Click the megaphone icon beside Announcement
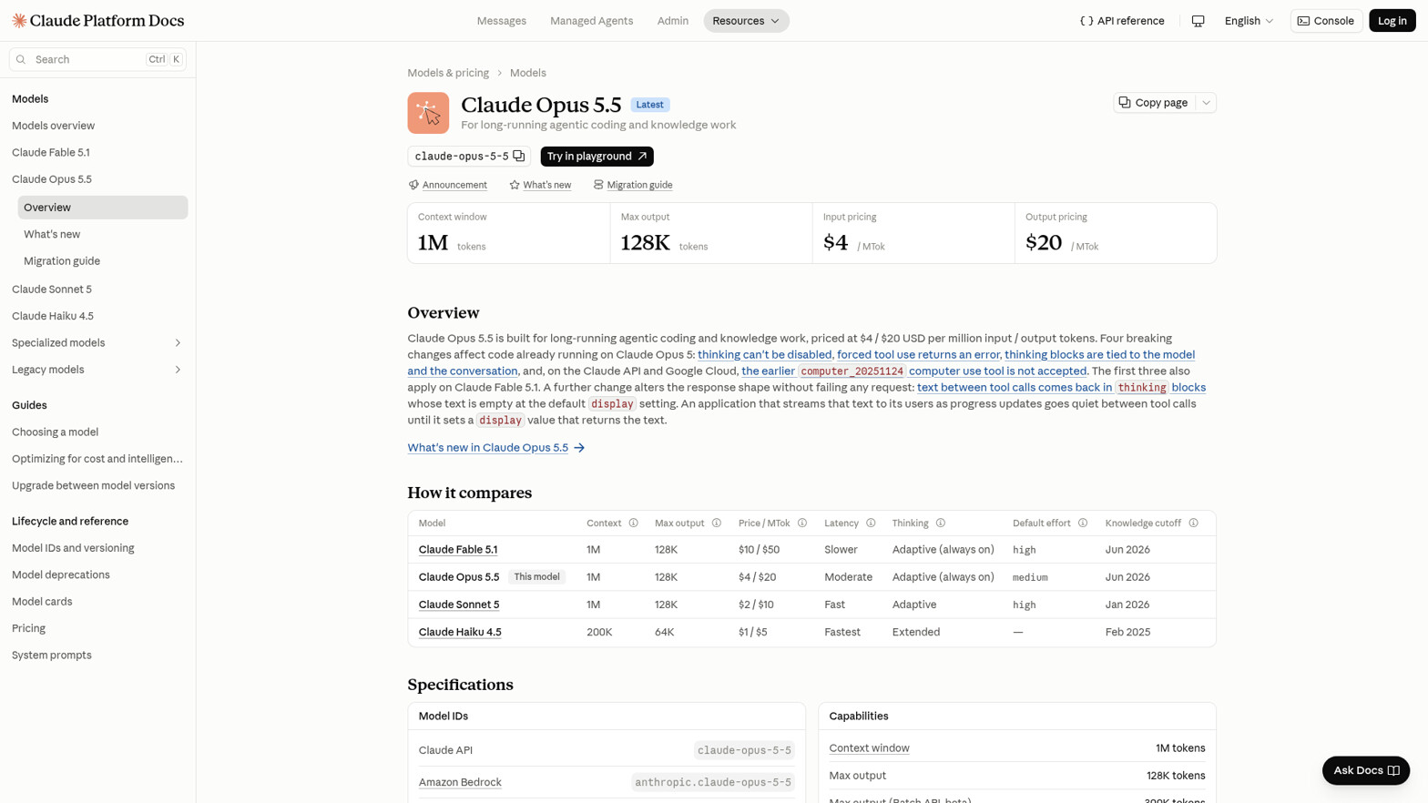This screenshot has width=1428, height=803. click(x=413, y=185)
